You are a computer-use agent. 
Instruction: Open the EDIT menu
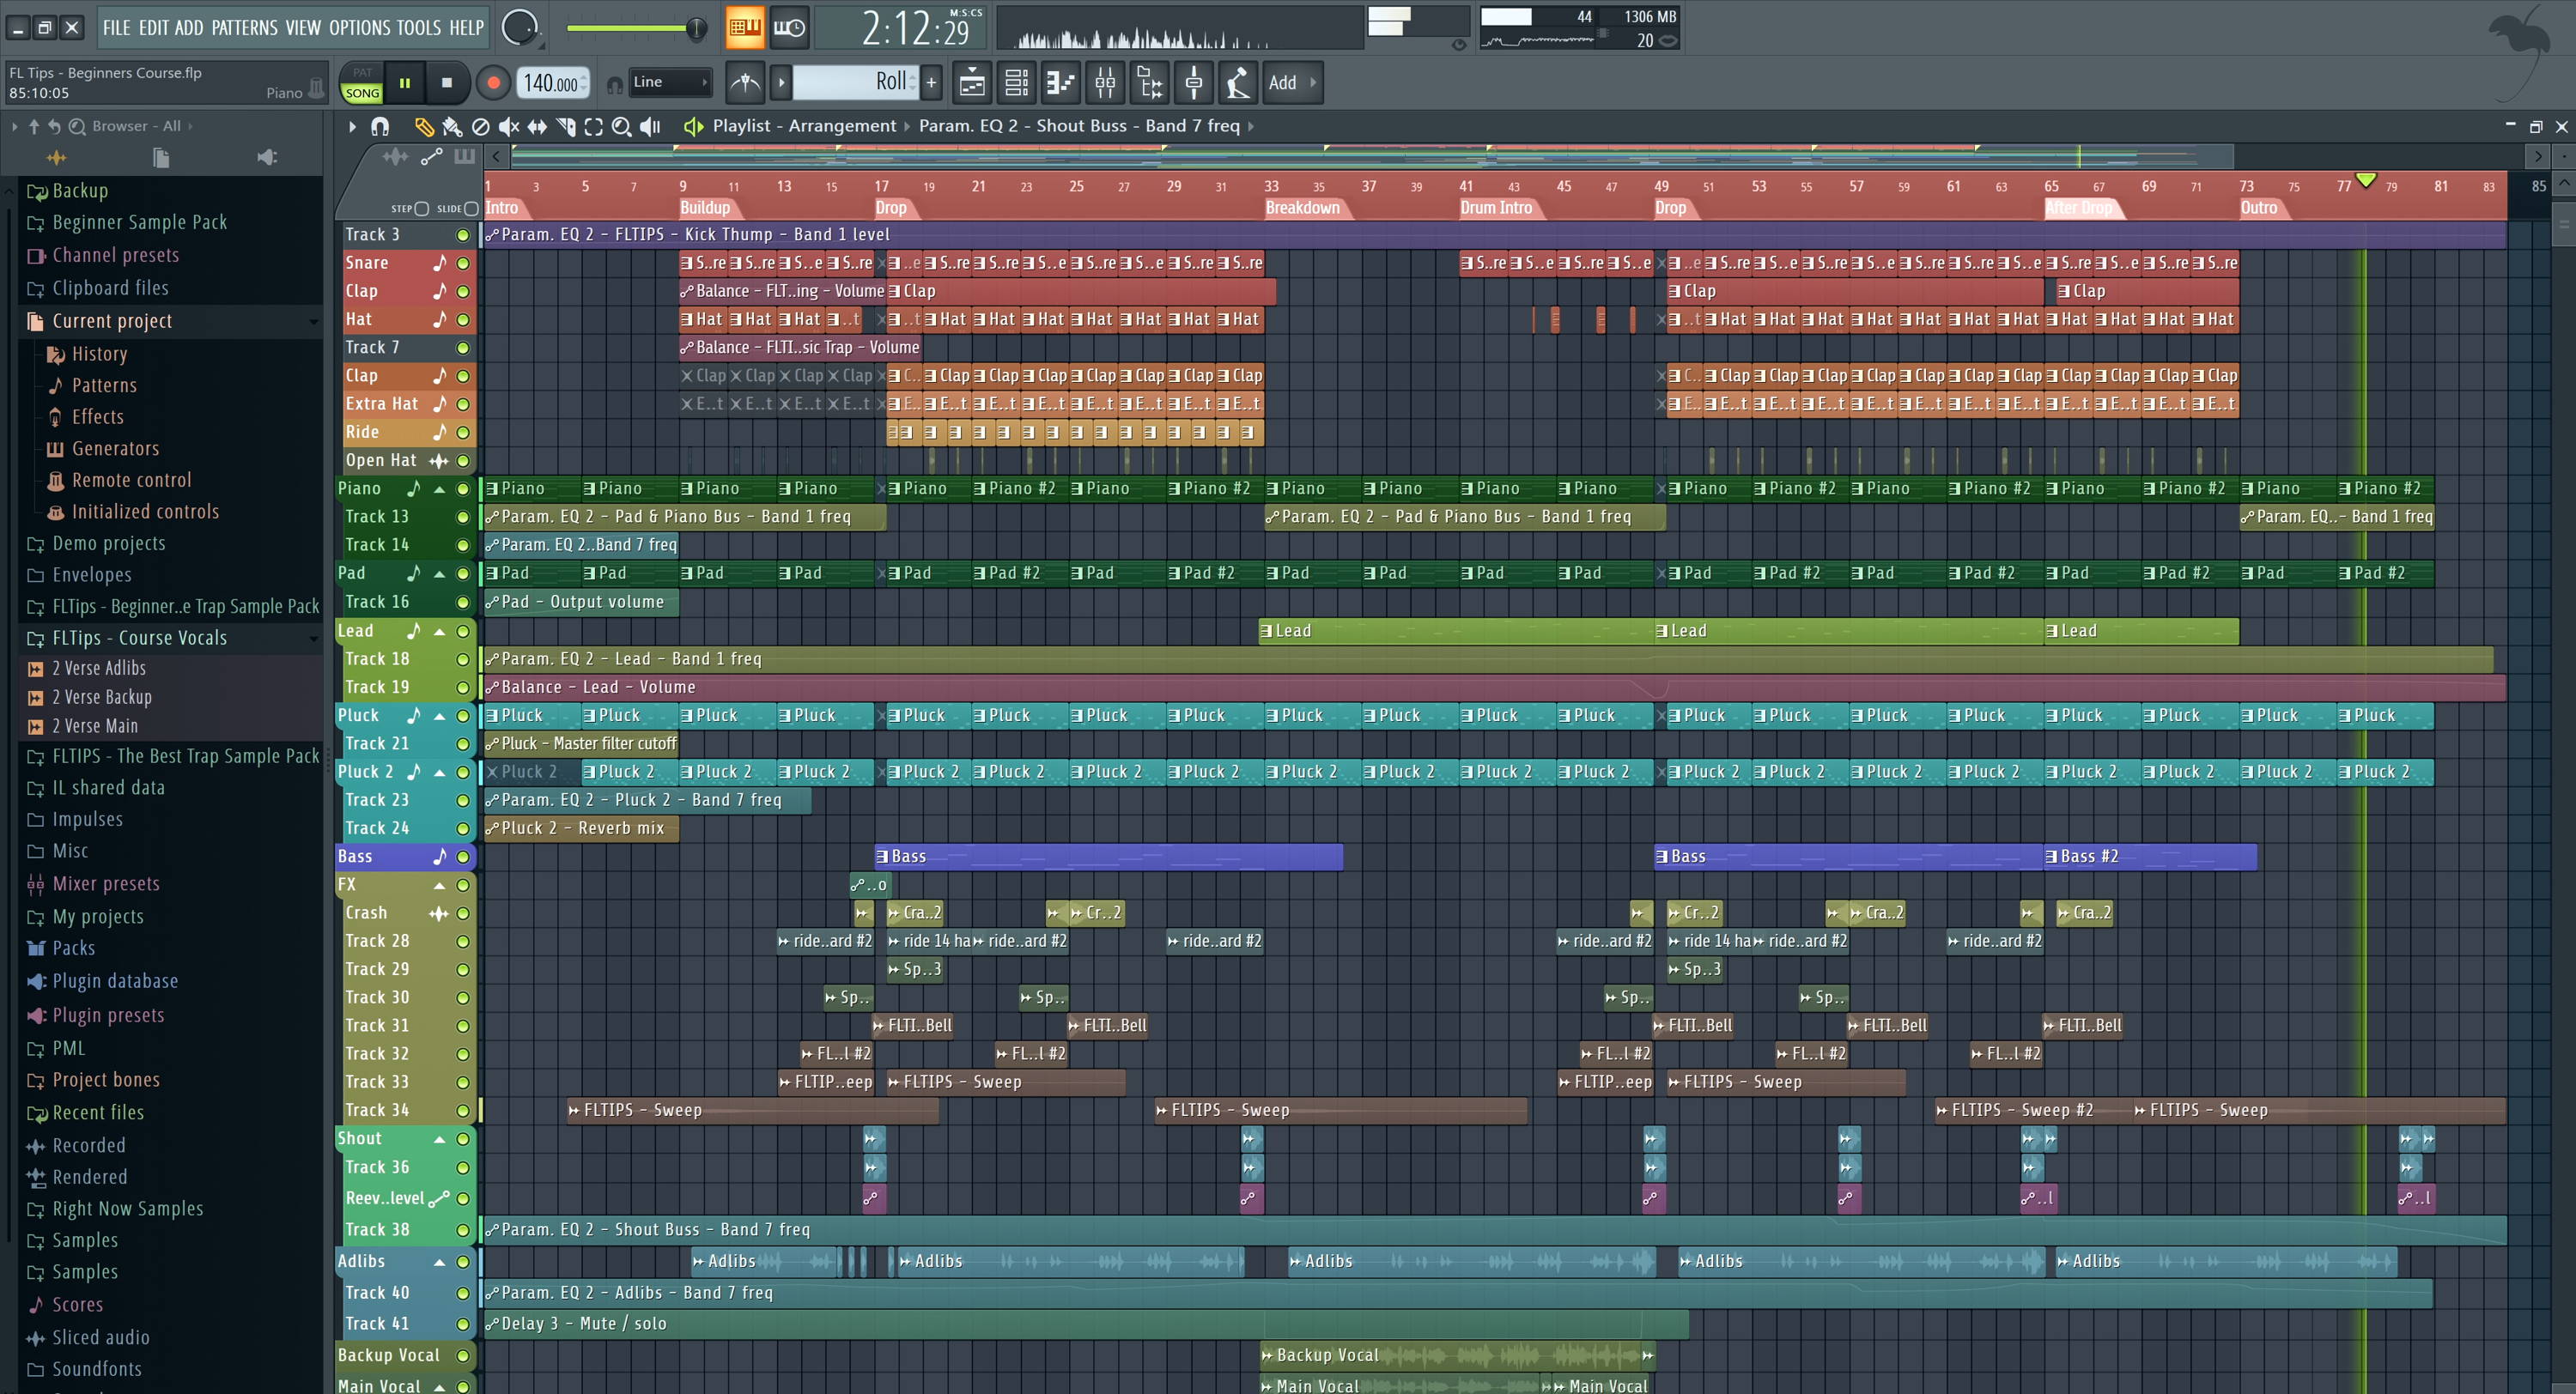click(x=153, y=28)
